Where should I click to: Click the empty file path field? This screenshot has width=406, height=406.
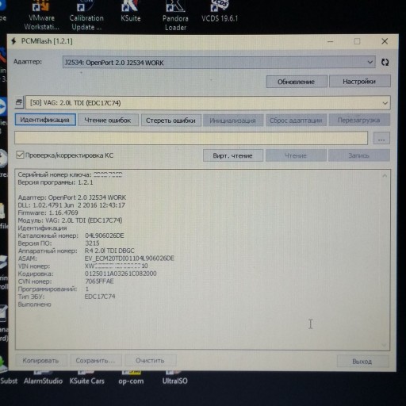click(191, 138)
